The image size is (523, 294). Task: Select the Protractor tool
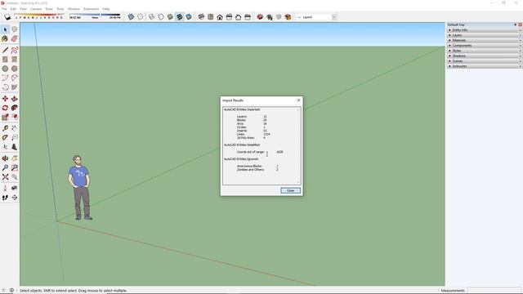click(5, 138)
